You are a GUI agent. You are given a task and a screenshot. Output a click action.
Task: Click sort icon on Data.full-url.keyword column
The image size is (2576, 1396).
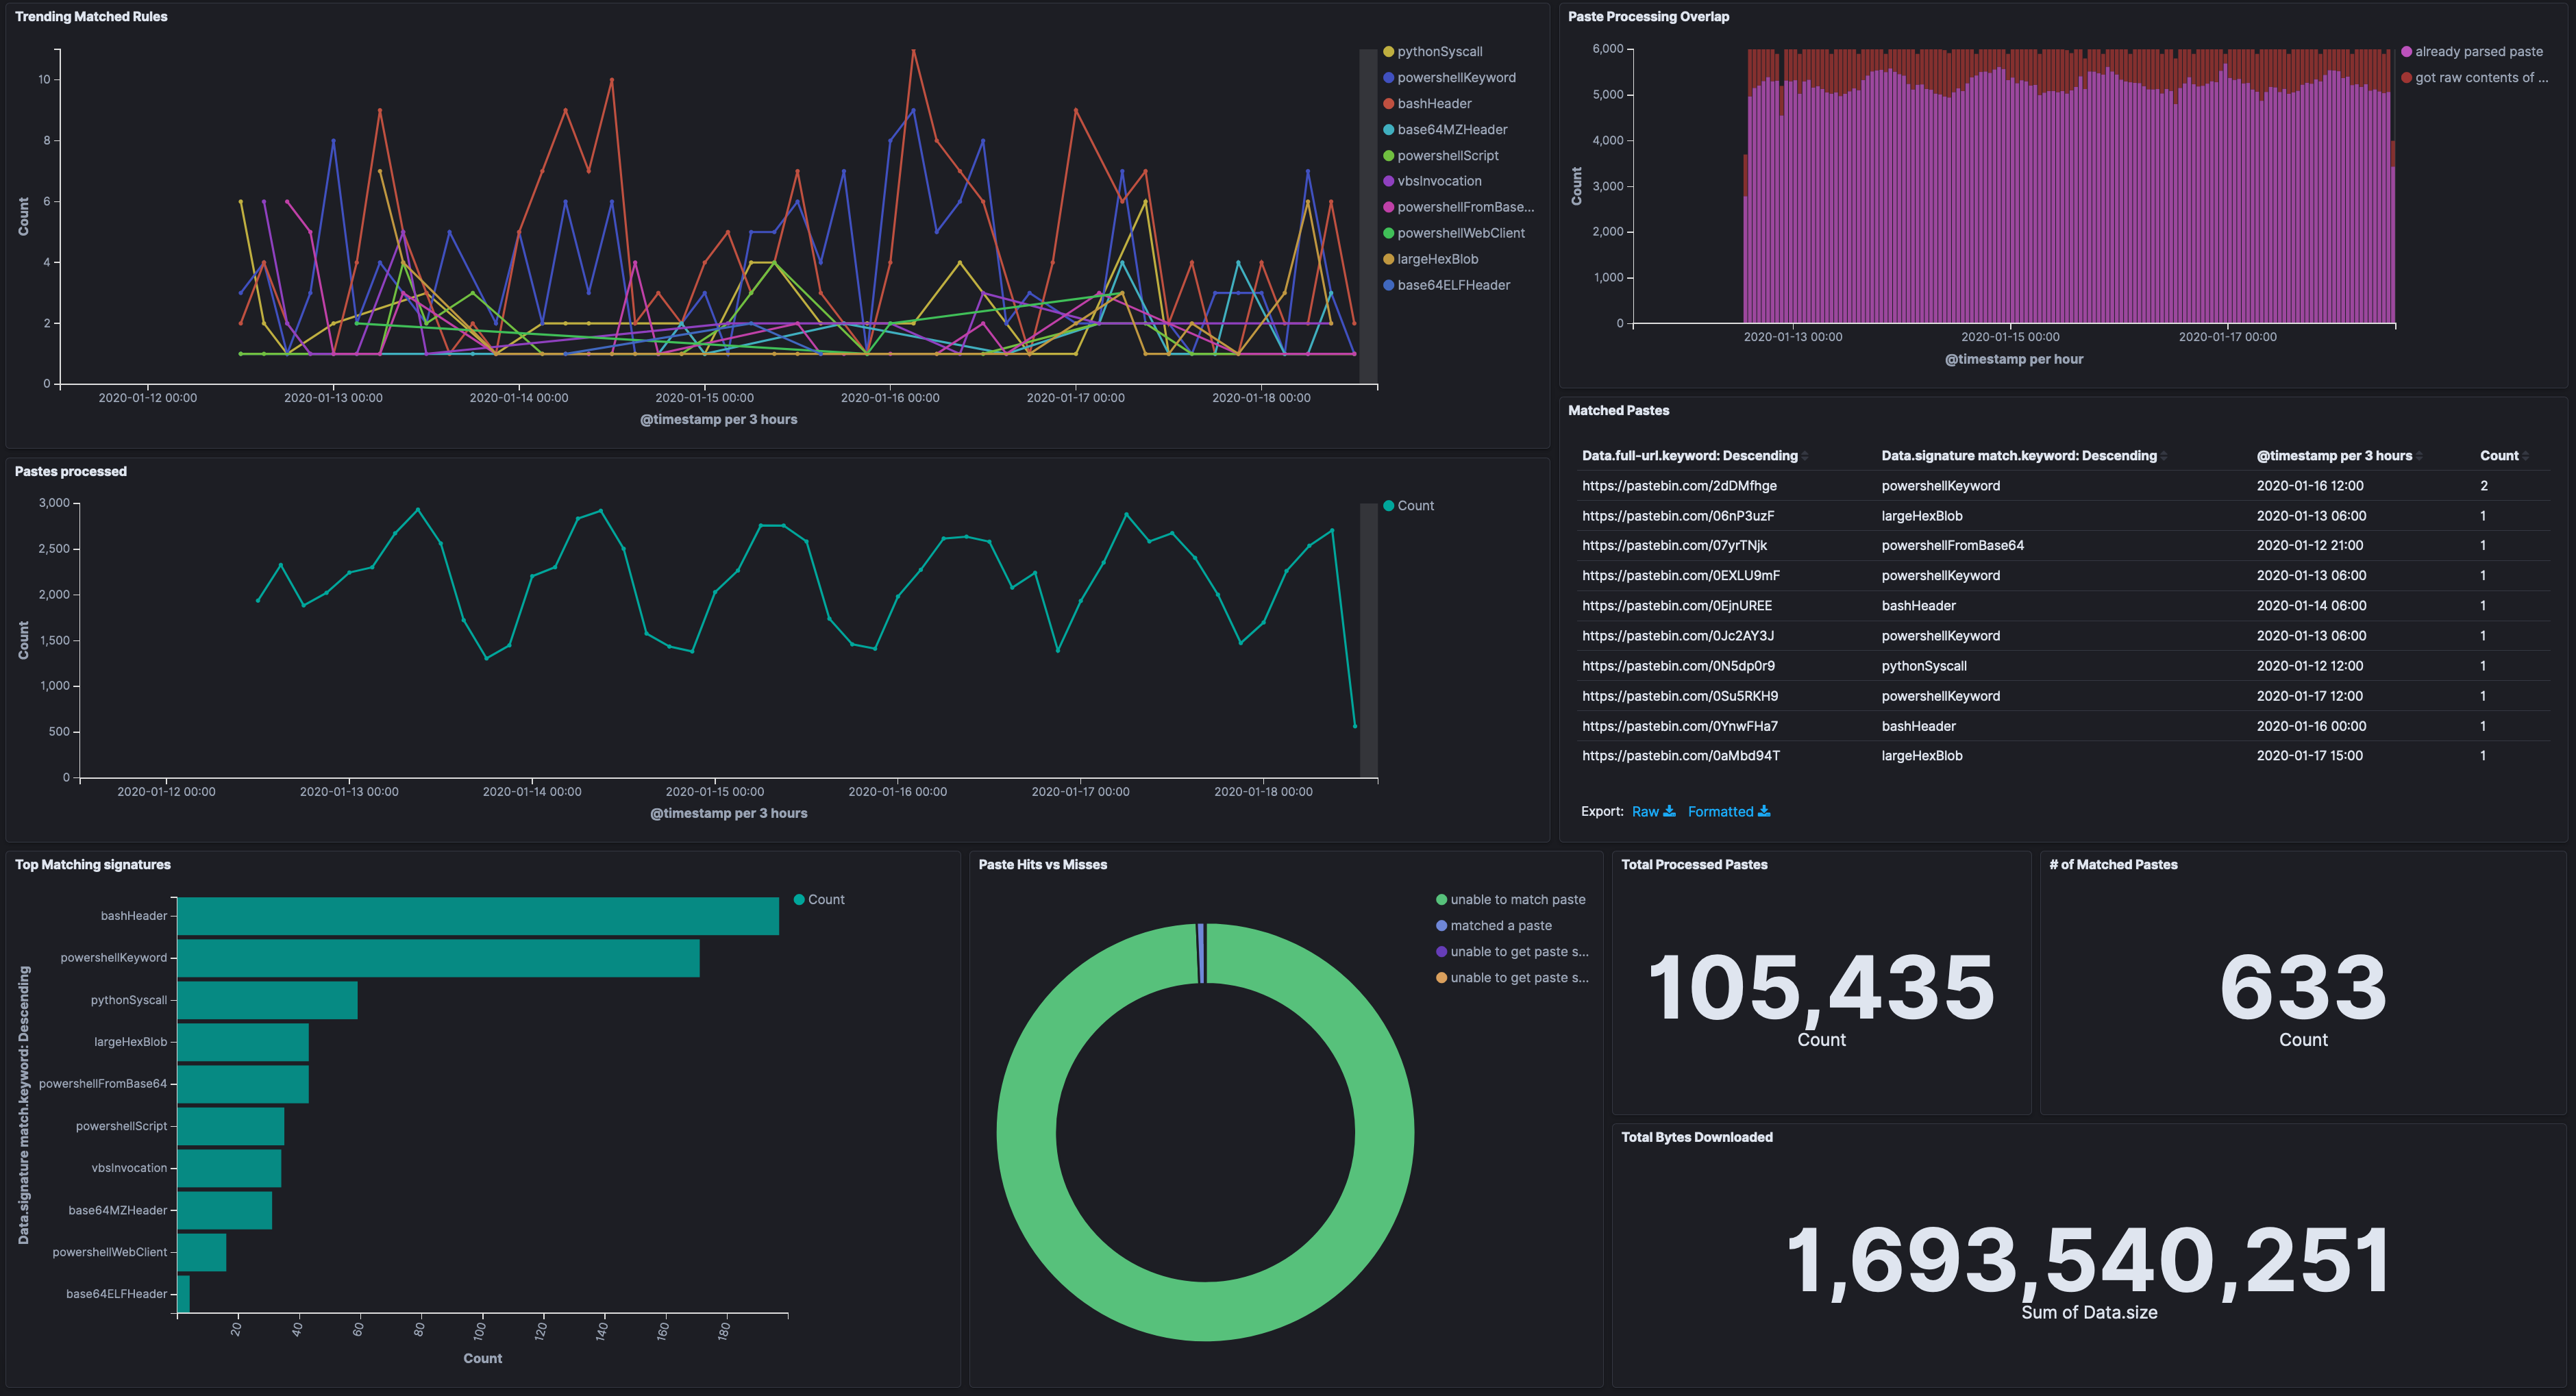point(1805,456)
